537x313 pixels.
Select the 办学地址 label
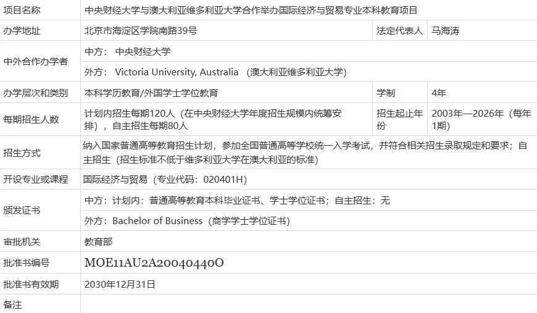point(22,31)
